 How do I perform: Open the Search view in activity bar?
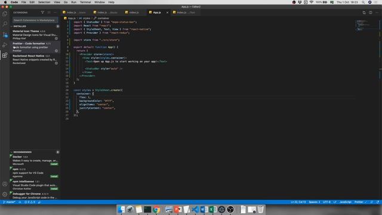(x=5, y=24)
